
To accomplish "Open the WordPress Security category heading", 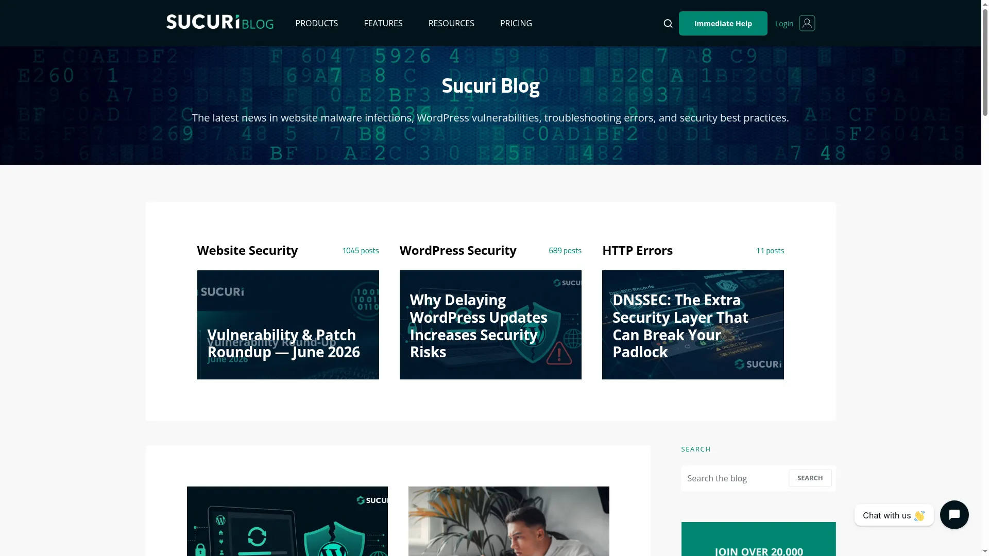I will [458, 250].
